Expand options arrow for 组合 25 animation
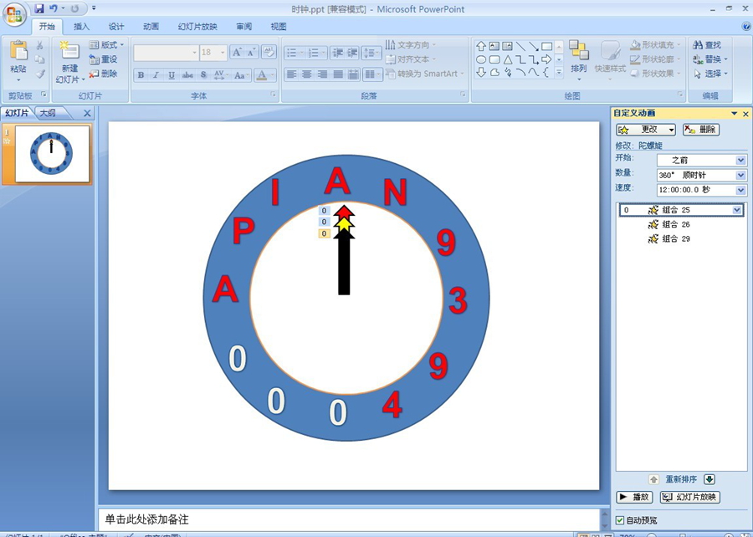The image size is (753, 537). tap(736, 210)
